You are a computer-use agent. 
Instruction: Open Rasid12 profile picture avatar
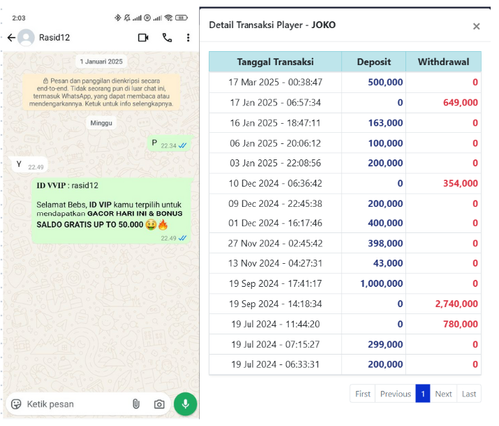tap(26, 37)
